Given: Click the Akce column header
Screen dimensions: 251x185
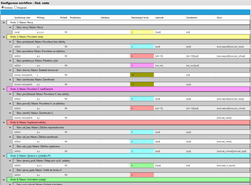Looking at the screenshot, I should tap(233, 18).
